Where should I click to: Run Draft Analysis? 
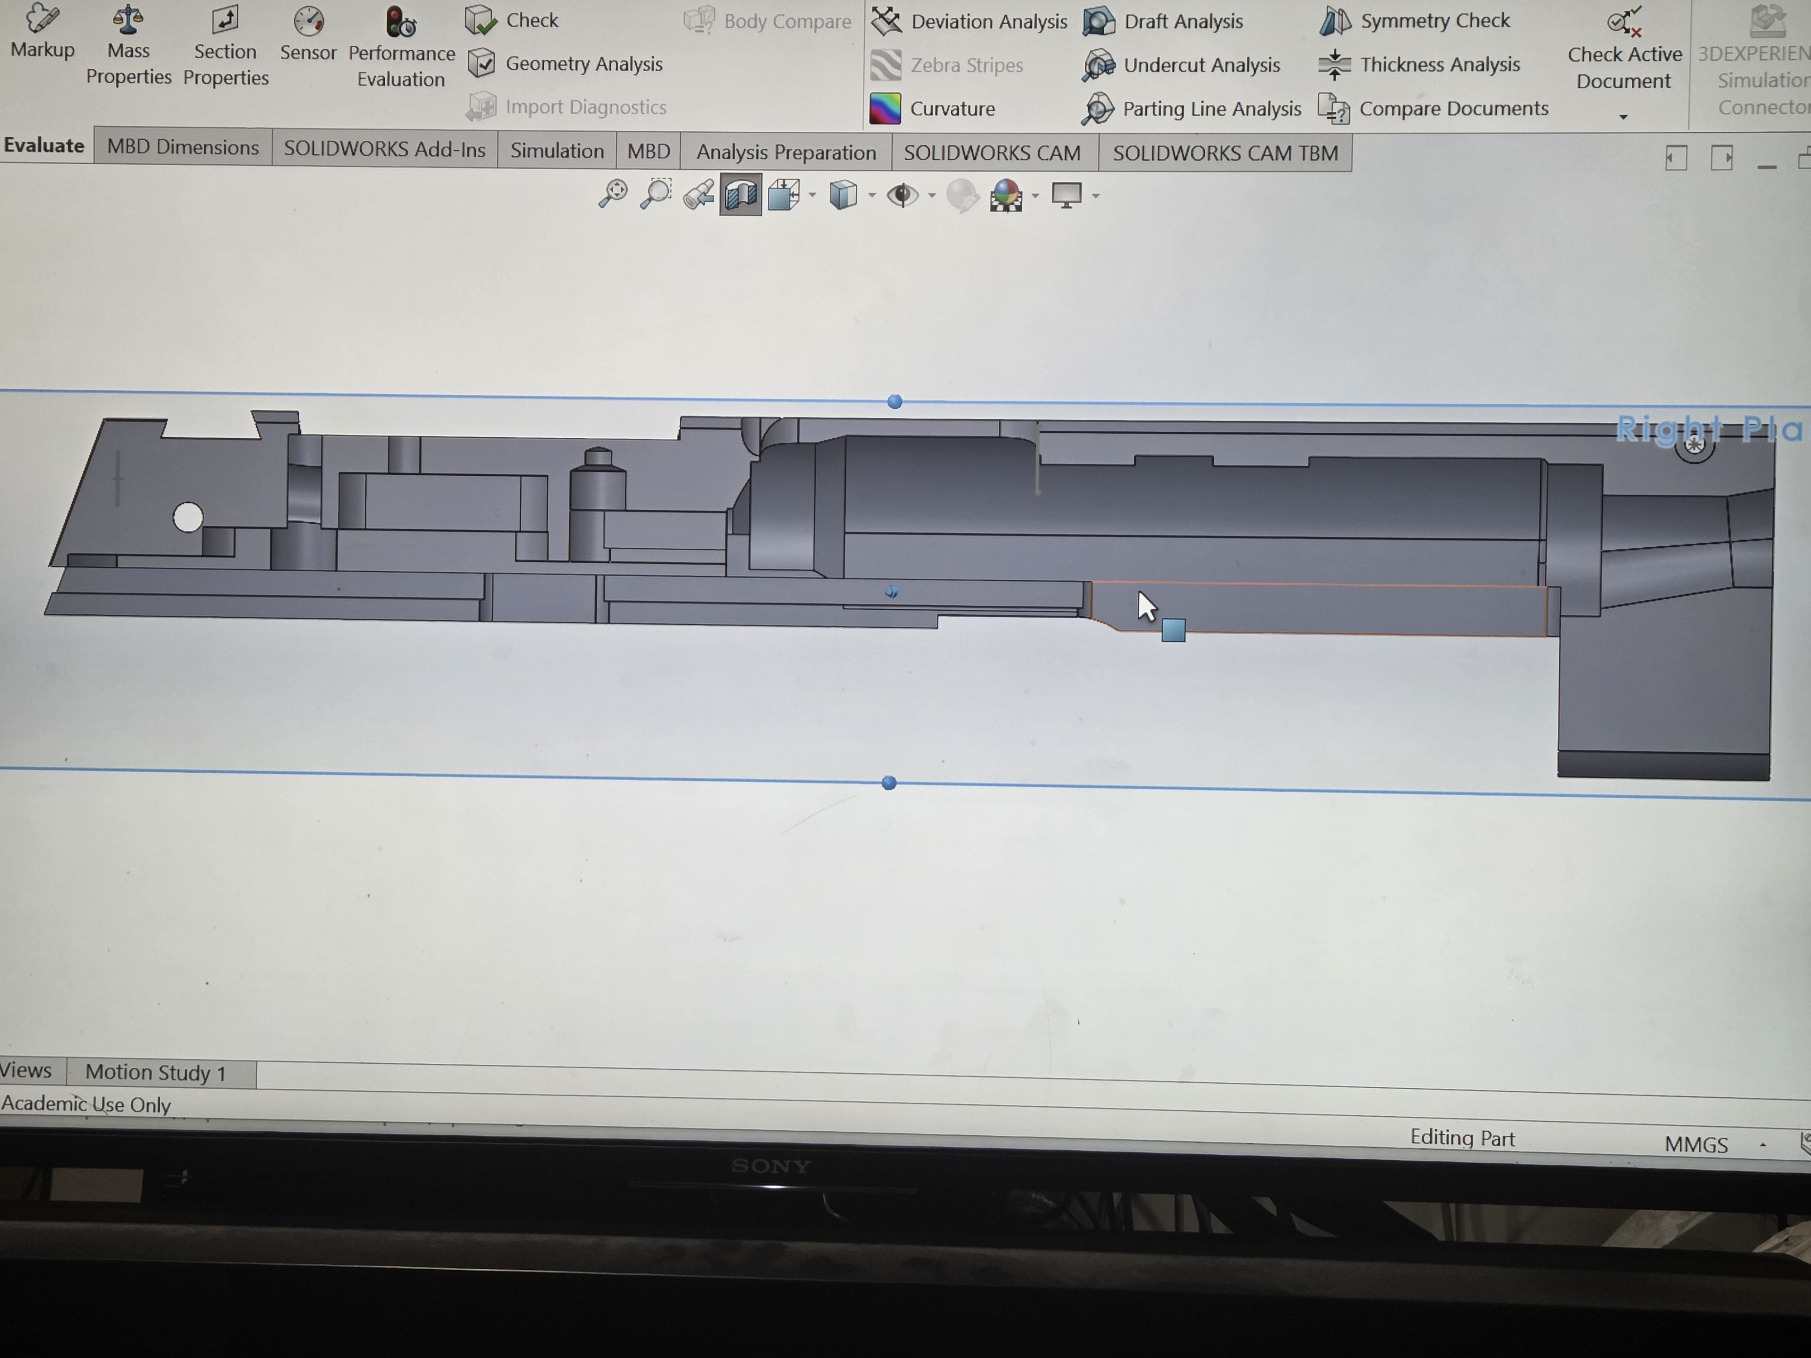(1164, 21)
